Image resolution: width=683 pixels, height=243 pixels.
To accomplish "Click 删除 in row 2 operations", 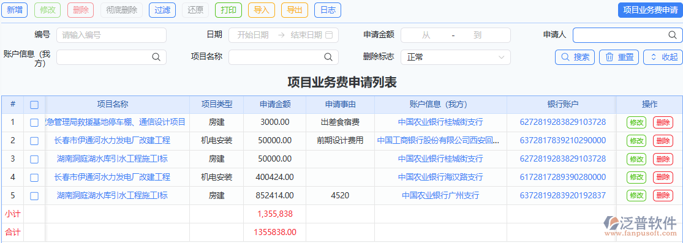I will coord(663,141).
